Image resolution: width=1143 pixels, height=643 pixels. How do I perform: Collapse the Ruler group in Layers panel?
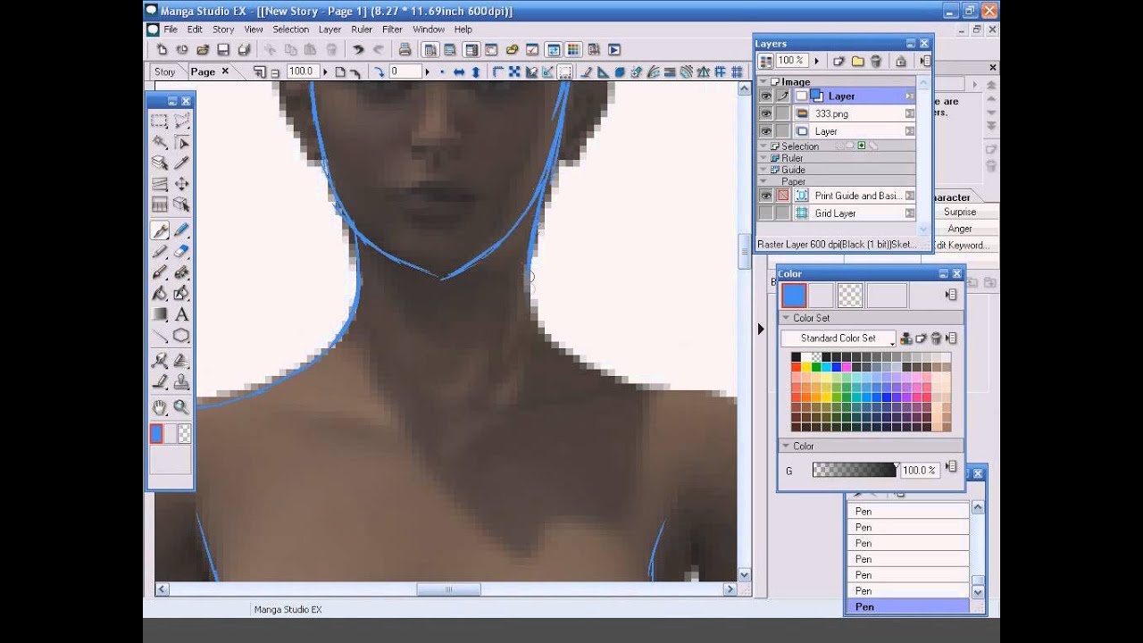coord(763,158)
